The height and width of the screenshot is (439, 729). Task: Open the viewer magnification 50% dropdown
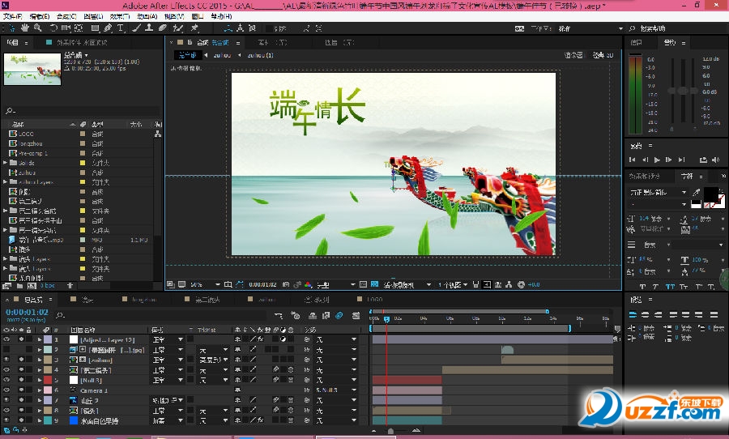click(205, 284)
